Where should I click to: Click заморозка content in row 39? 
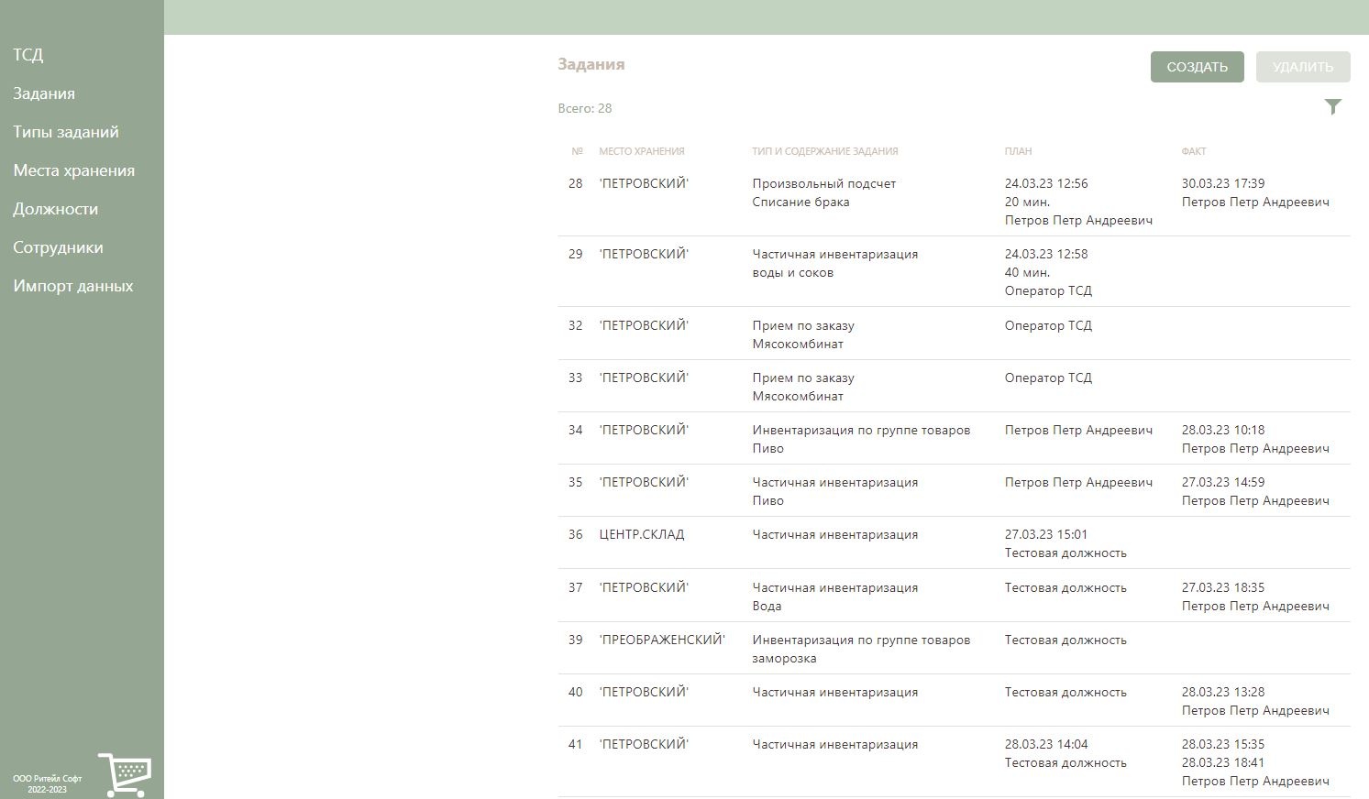coord(784,658)
